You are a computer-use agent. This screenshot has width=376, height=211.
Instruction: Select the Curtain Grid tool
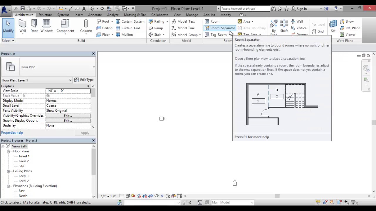click(x=128, y=28)
